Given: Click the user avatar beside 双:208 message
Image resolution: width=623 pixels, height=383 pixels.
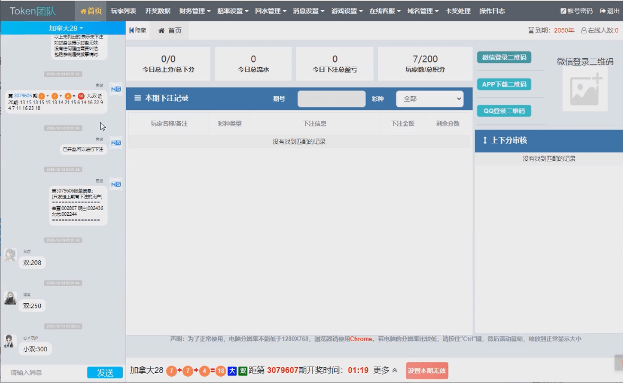Looking at the screenshot, I should point(10,256).
